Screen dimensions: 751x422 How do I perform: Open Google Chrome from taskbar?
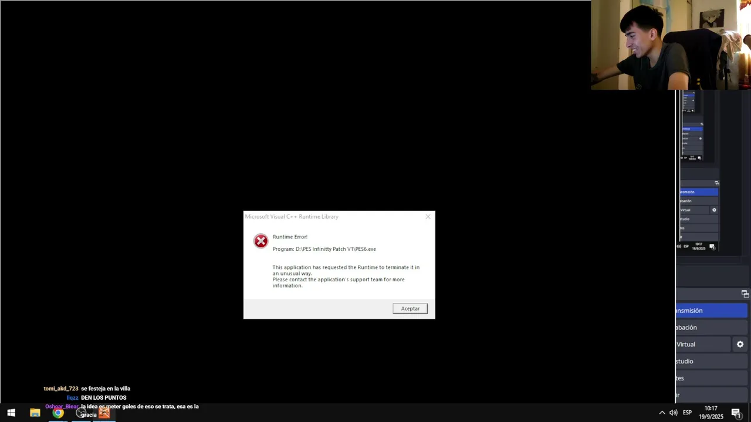tap(57, 413)
